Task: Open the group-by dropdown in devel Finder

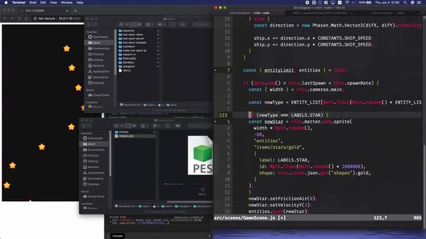Action: coord(149,25)
